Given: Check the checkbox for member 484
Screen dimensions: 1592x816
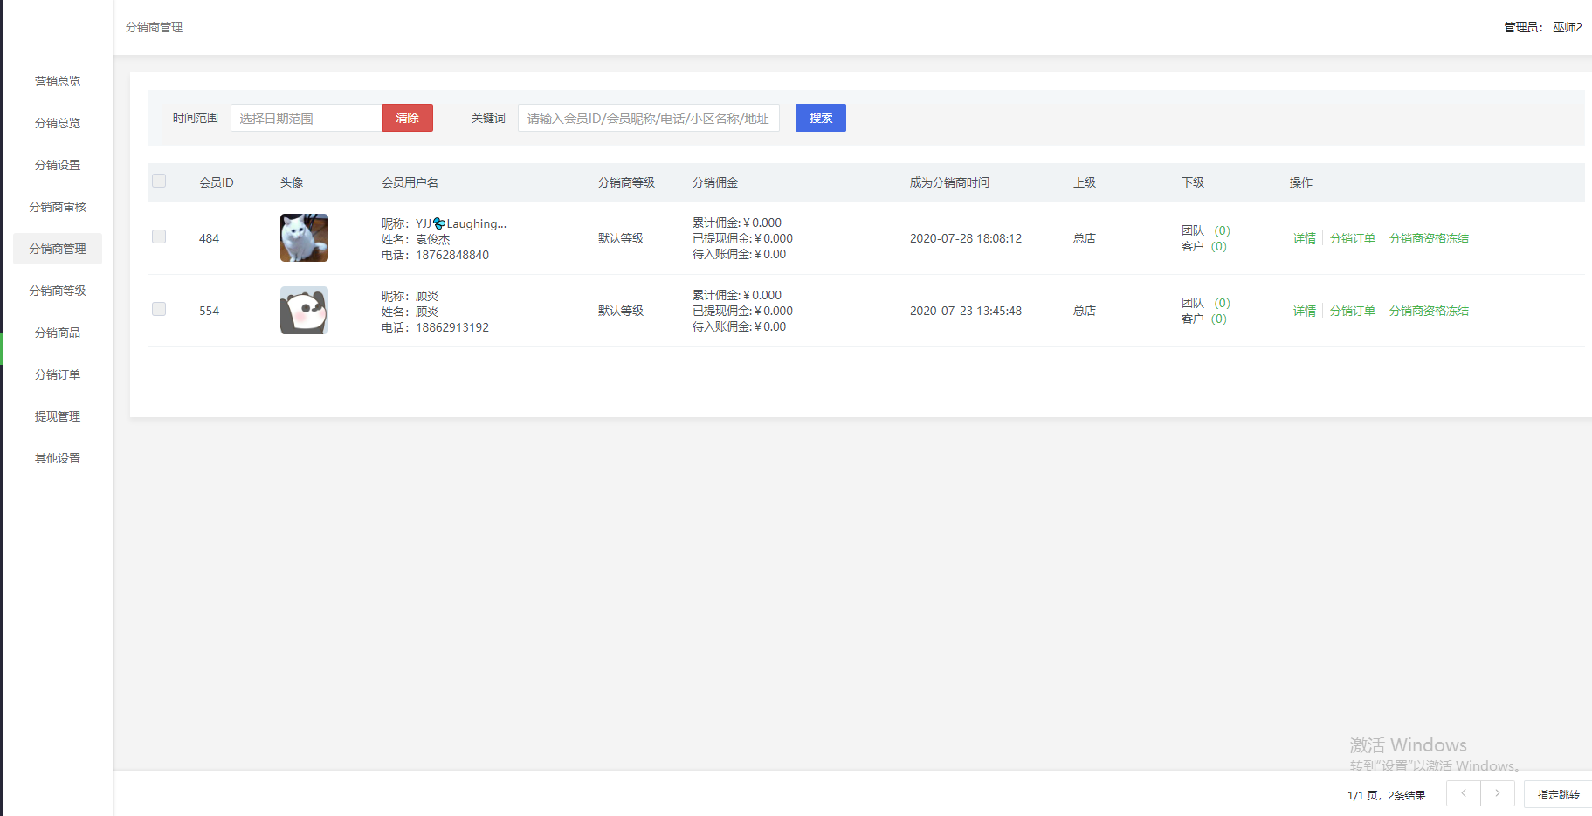Looking at the screenshot, I should (159, 237).
